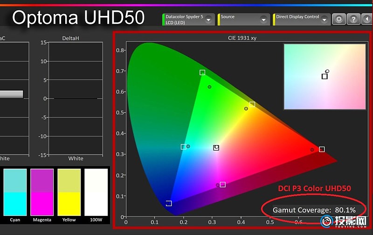The image size is (373, 235).
Task: Click the blue primary target square on CIE chart
Action: point(169,203)
